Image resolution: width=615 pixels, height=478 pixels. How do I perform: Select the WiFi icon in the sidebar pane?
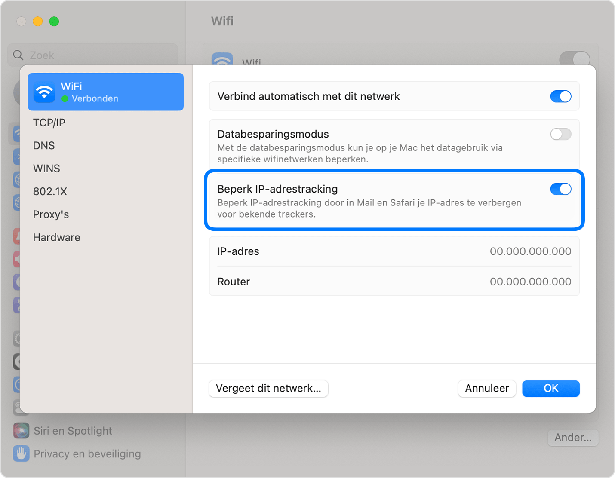click(43, 92)
